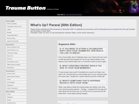Open Character Profiles page
This screenshot has height=104, width=139.
click(16, 53)
